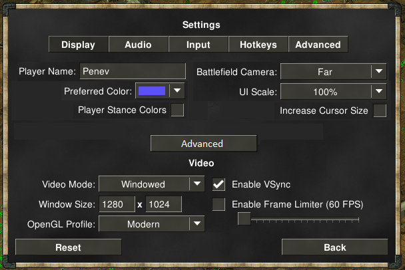Click the Player Stance Colors label
This screenshot has width=405, height=270.
tap(122, 110)
